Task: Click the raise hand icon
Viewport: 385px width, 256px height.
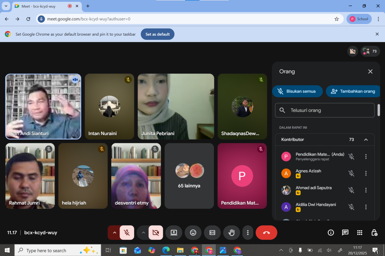Action: coord(231,233)
